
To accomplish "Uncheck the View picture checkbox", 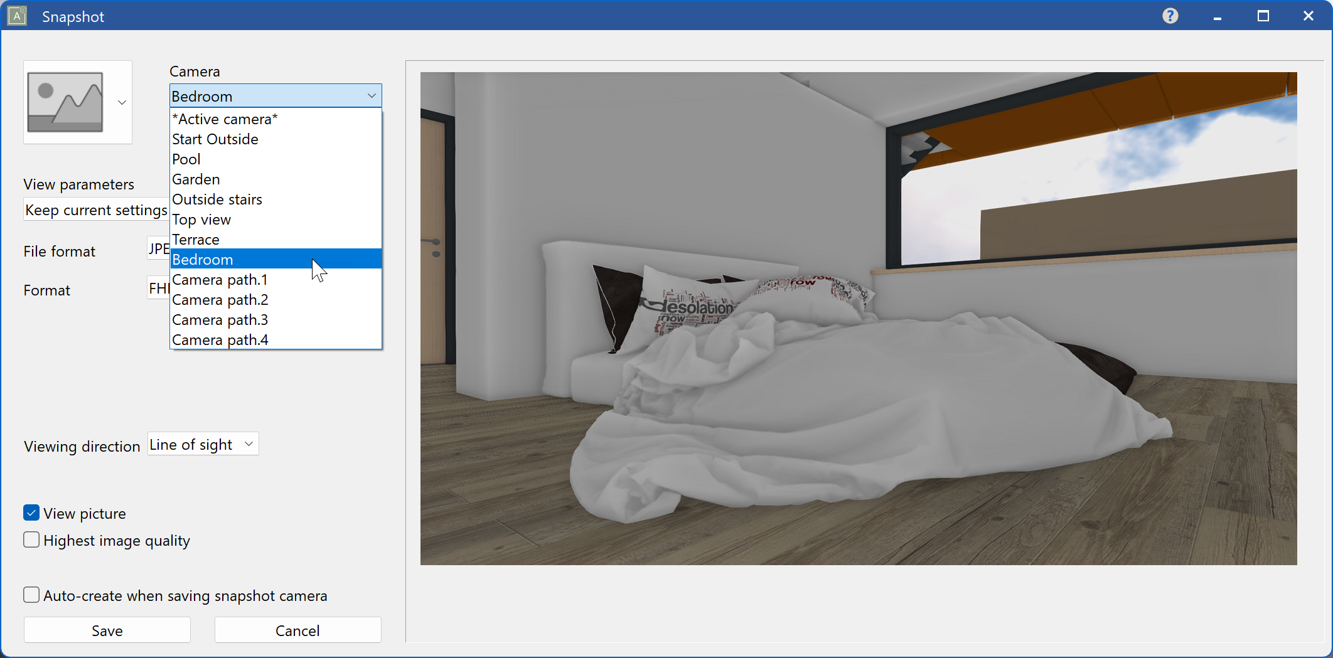I will click(x=31, y=512).
